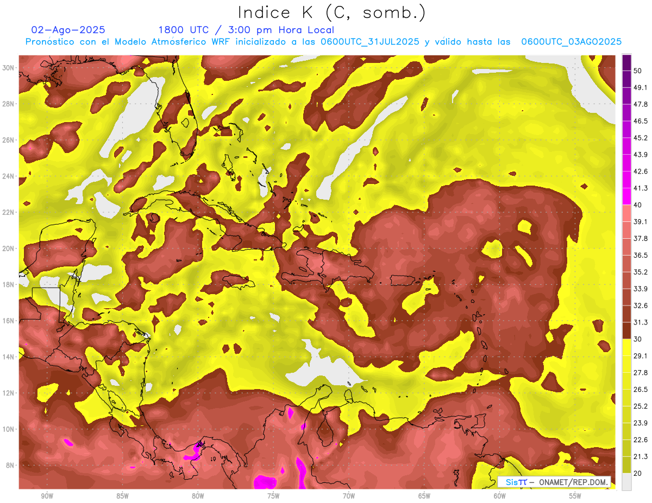Click the "35.2" color scale value
The width and height of the screenshot is (652, 503).
click(640, 272)
